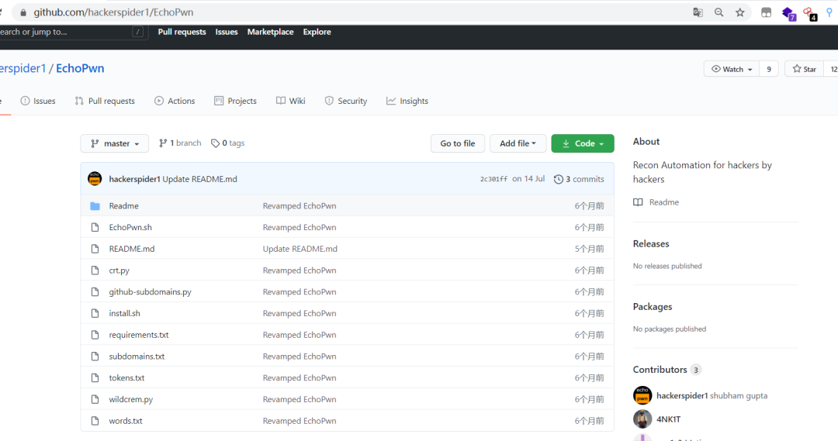Switch to the Actions tab
838x441 pixels.
click(x=175, y=101)
